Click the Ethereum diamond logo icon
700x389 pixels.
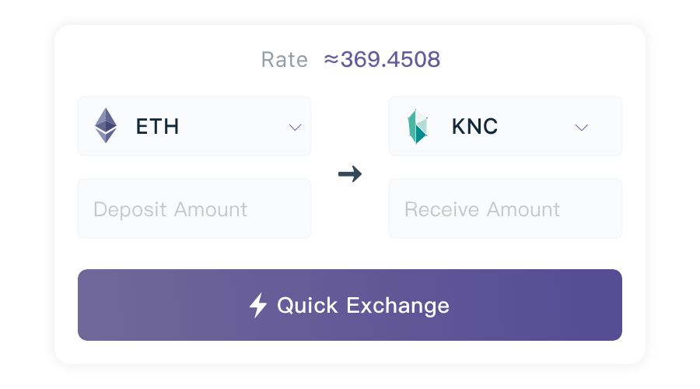point(106,126)
